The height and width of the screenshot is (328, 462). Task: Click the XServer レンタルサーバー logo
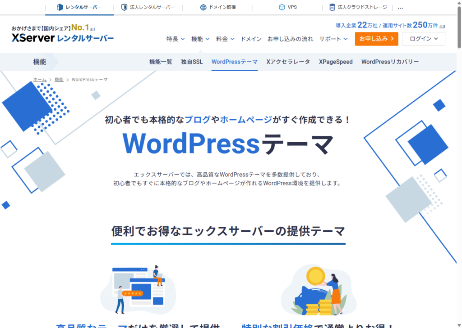62,38
